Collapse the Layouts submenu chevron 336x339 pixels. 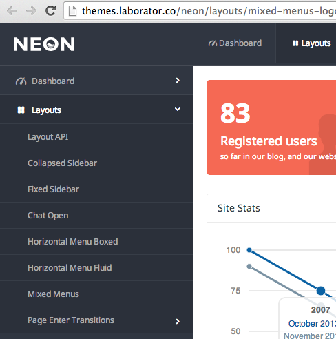pyautogui.click(x=178, y=110)
